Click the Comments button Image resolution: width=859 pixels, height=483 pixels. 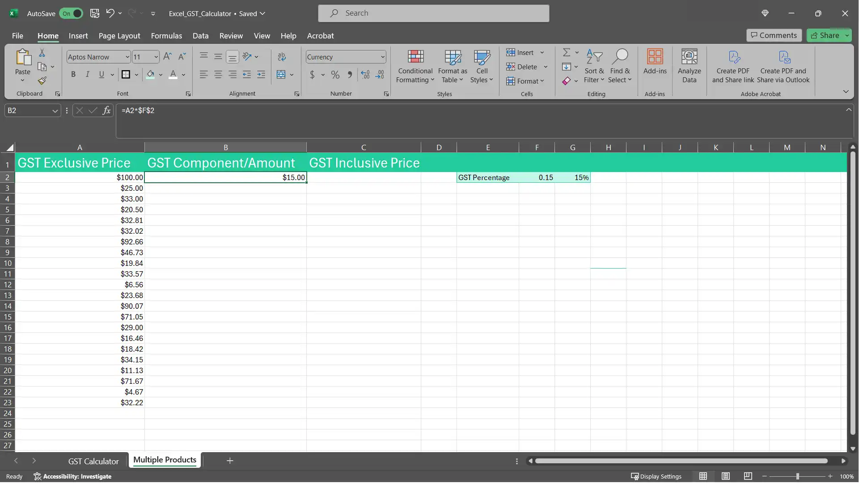coord(774,35)
